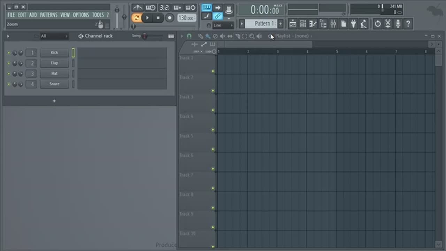The height and width of the screenshot is (251, 446).
Task: Select the Clap channel selector
Action: pyautogui.click(x=73, y=63)
